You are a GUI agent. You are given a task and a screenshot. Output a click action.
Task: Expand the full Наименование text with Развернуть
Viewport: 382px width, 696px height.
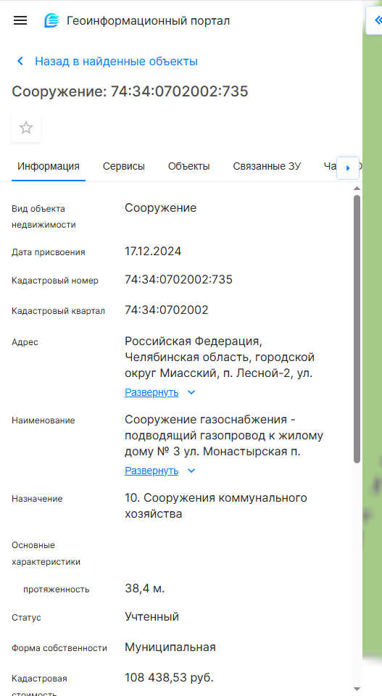(x=151, y=471)
